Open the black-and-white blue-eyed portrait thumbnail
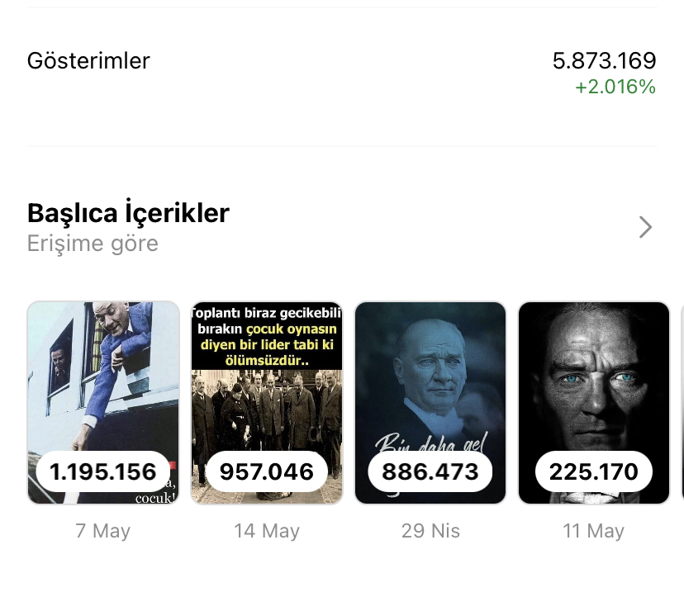684x592 pixels. pyautogui.click(x=594, y=403)
